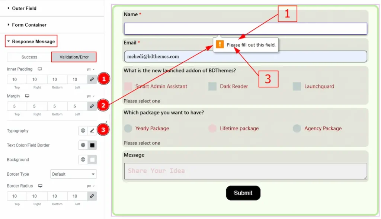Screen dimensions: 381x219
Task: Click the globe icon beside Background
Action: tap(83, 160)
